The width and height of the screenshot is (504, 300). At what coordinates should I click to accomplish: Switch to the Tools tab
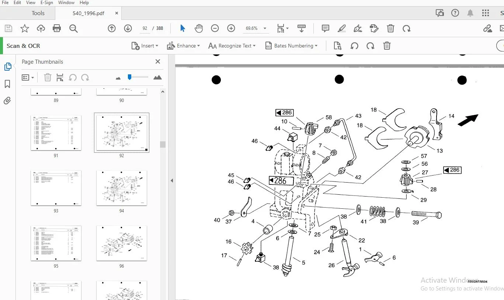[38, 13]
